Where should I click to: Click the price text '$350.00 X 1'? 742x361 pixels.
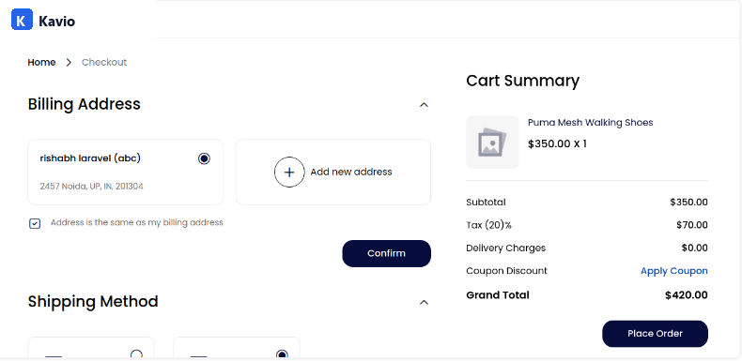click(x=558, y=143)
